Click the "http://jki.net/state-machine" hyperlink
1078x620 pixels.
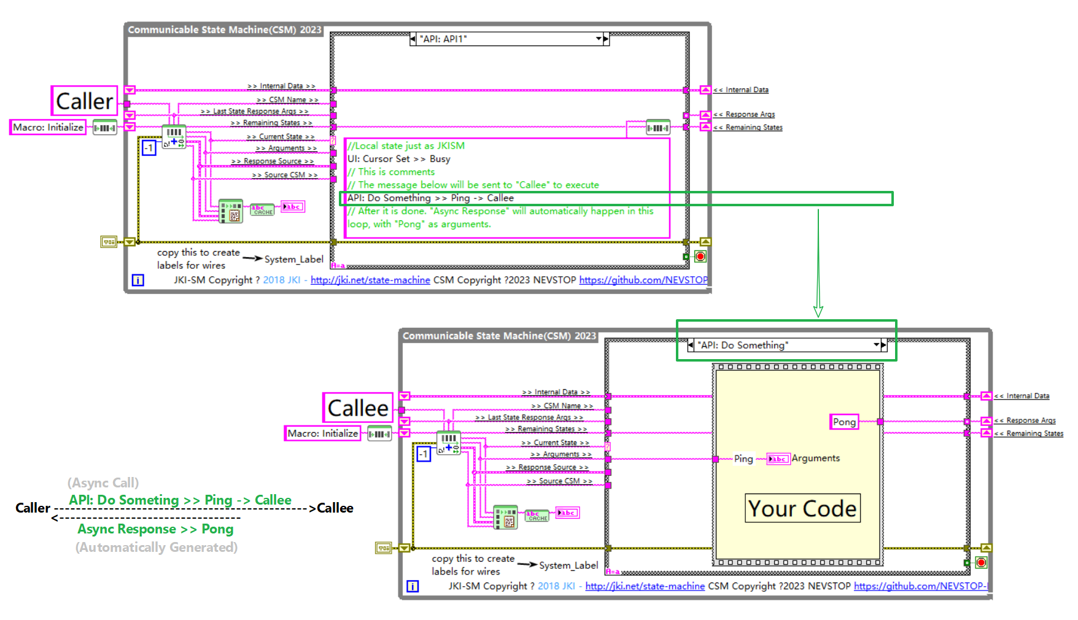[370, 281]
